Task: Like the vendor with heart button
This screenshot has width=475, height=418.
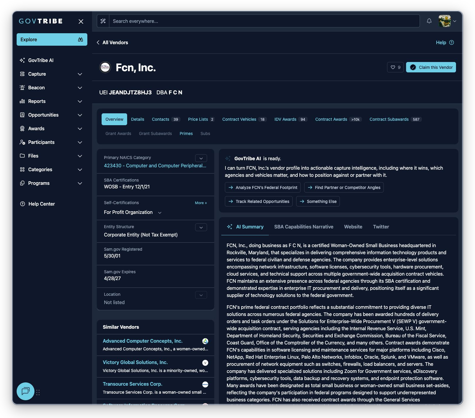Action: click(395, 67)
